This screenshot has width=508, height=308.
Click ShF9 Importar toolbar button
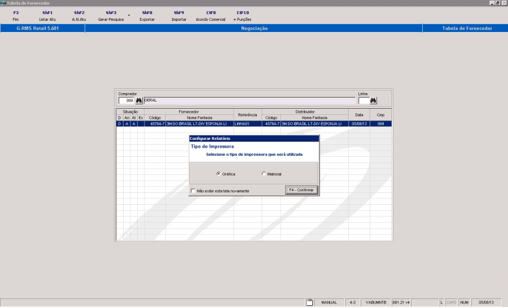pos(179,16)
